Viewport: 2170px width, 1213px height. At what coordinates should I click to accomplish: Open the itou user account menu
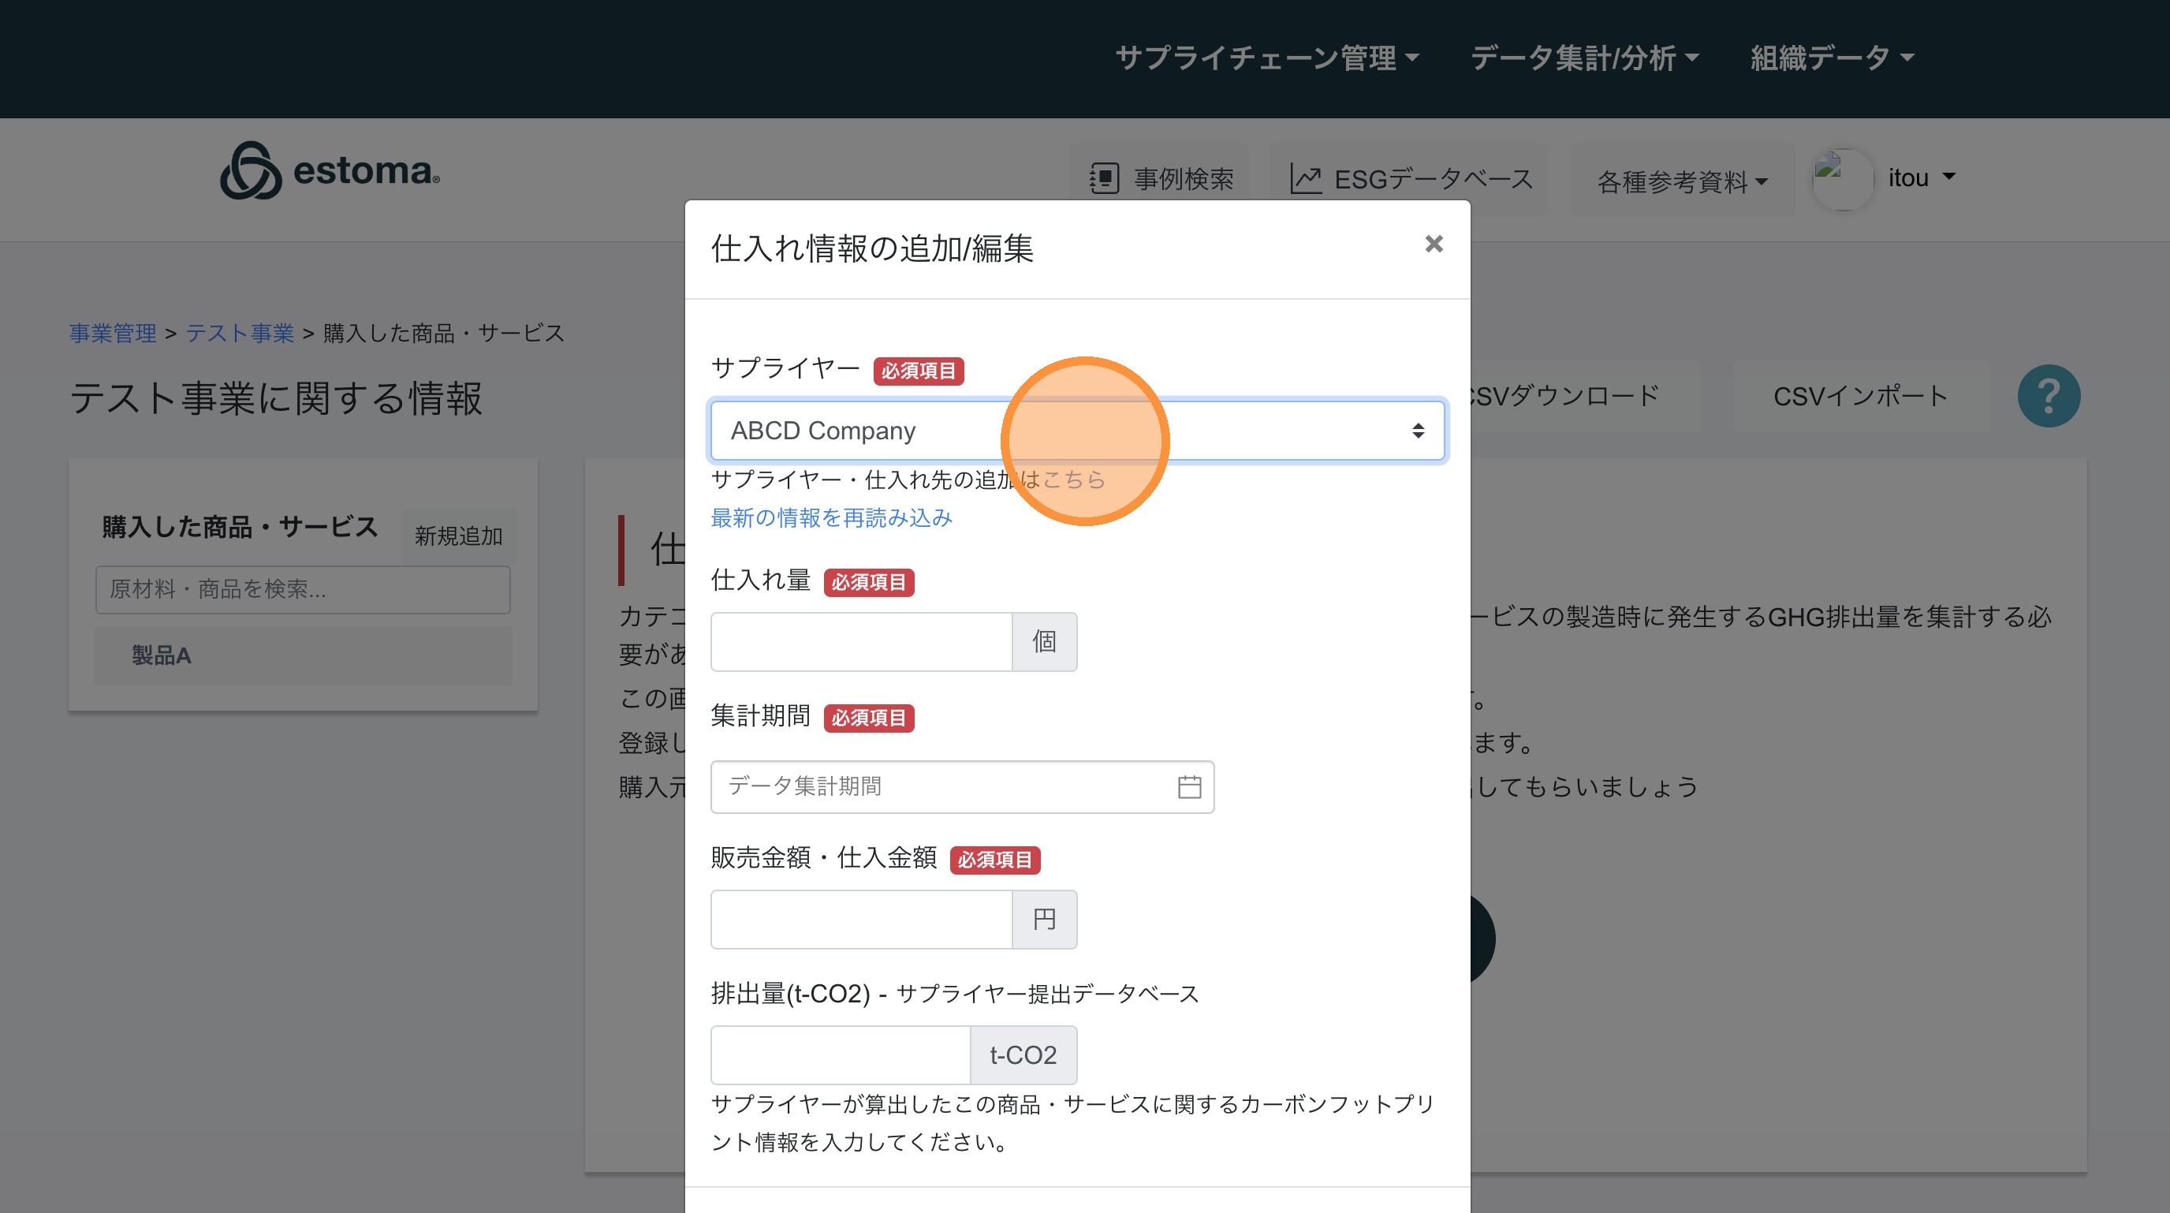click(x=1921, y=177)
